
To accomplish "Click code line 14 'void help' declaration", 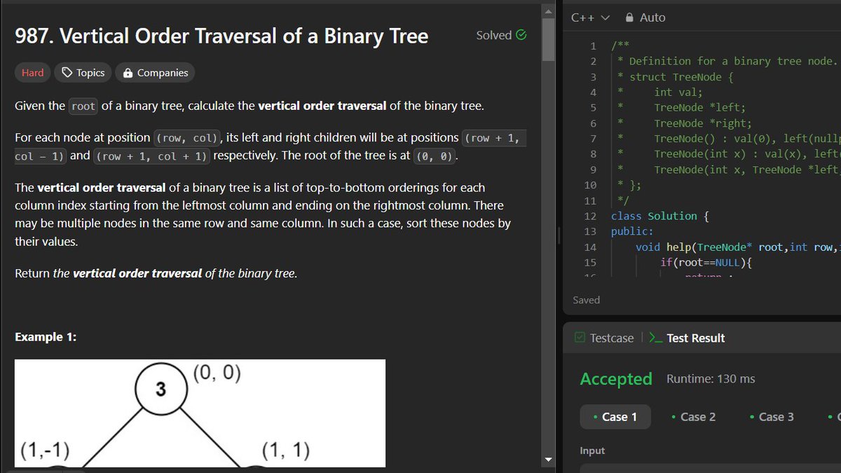I will click(738, 247).
